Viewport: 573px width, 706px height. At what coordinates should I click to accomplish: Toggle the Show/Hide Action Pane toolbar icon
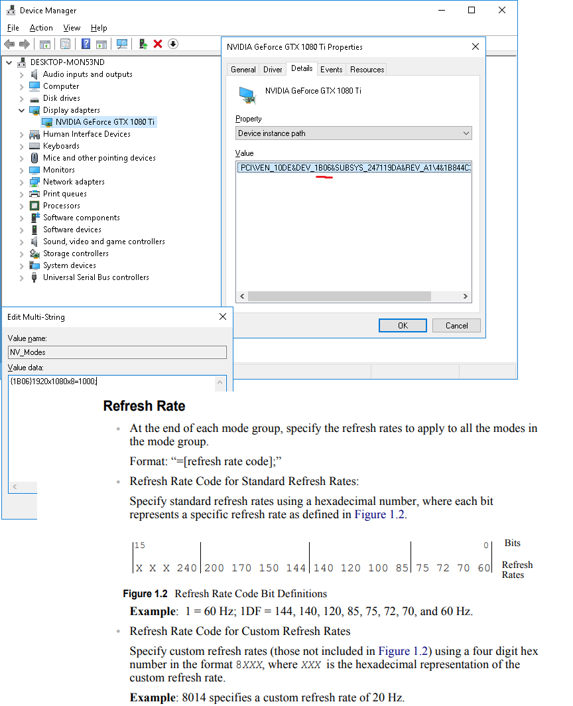click(101, 44)
